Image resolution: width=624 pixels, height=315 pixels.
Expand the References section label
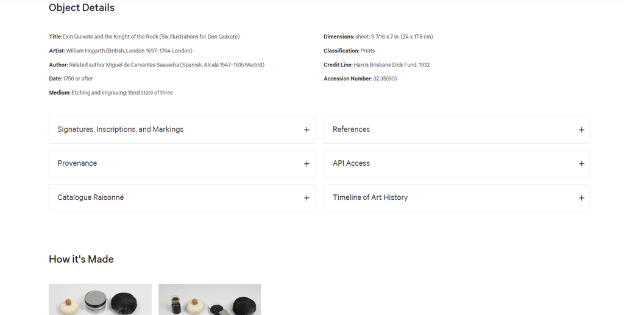pos(351,129)
